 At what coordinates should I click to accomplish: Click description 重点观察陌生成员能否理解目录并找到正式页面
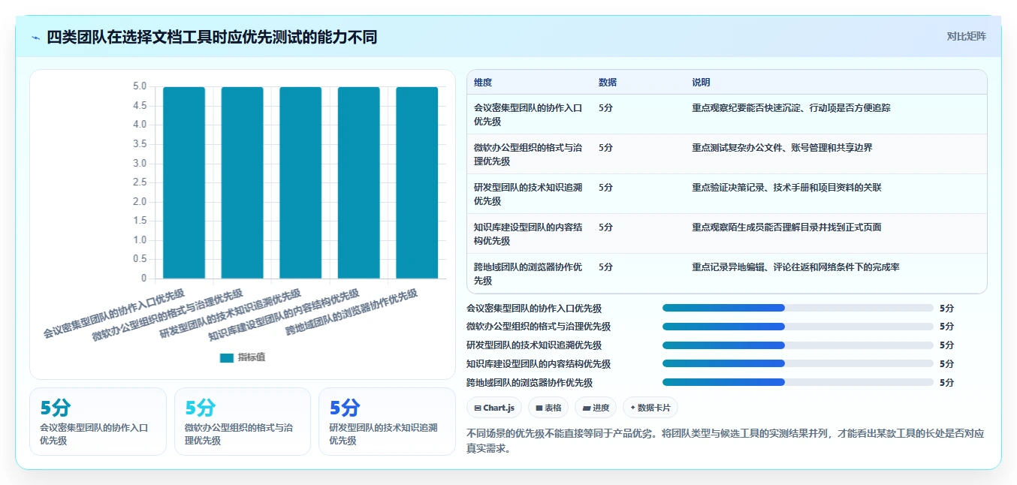click(786, 227)
